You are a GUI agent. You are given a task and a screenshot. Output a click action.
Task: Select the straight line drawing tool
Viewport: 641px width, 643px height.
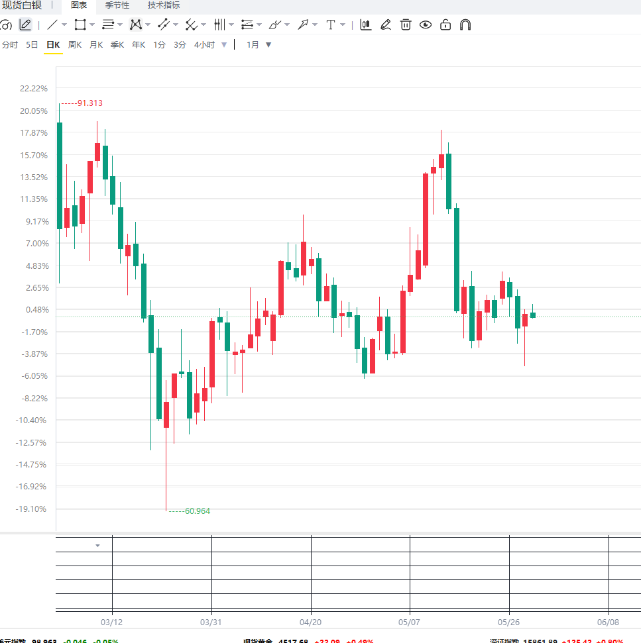(52, 25)
